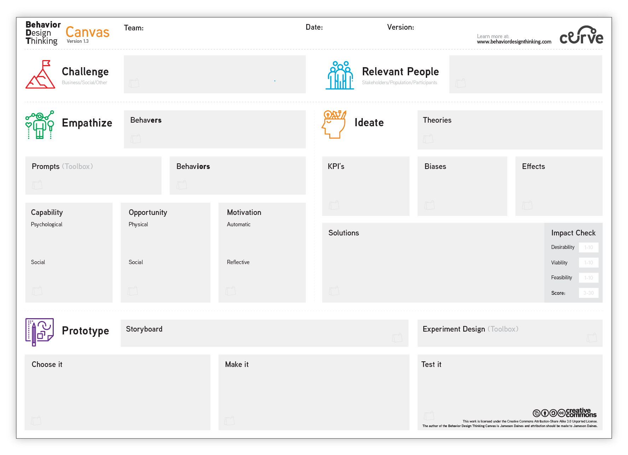
Task: Click the Desirability 1-10 score box
Action: coord(588,247)
